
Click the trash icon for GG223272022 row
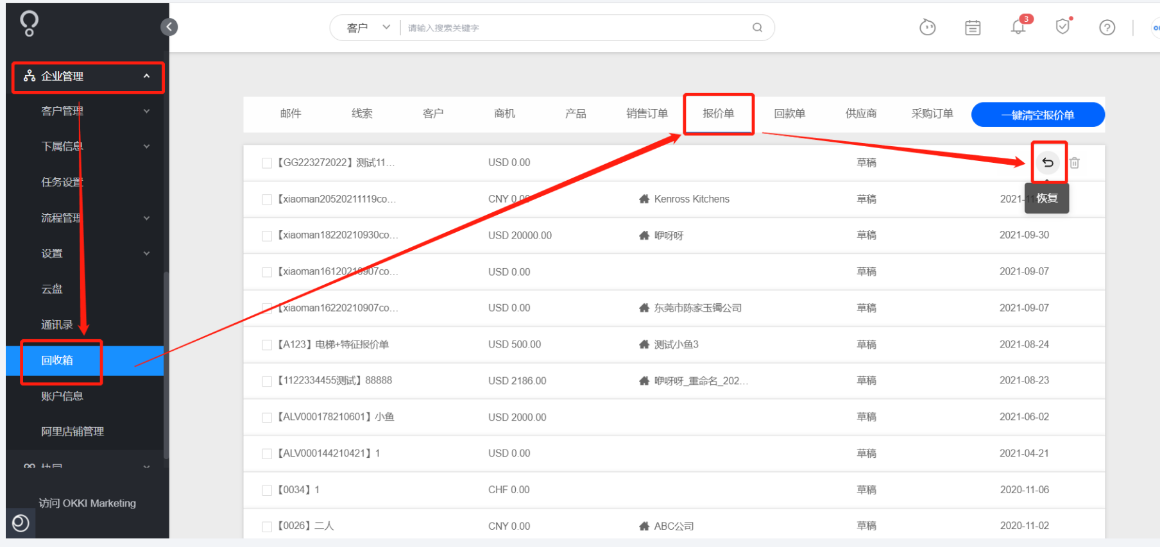coord(1075,163)
